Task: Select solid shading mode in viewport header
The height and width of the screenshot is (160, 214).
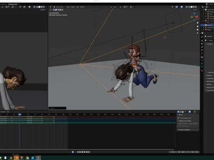Action: click(x=192, y=7)
